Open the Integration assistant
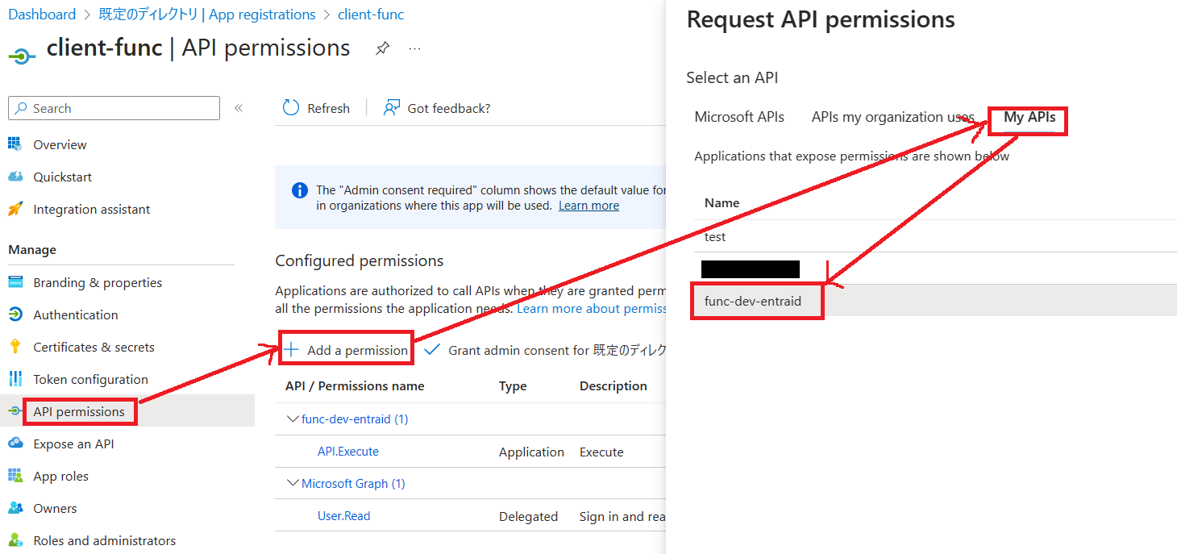This screenshot has width=1177, height=554. pyautogui.click(x=90, y=209)
